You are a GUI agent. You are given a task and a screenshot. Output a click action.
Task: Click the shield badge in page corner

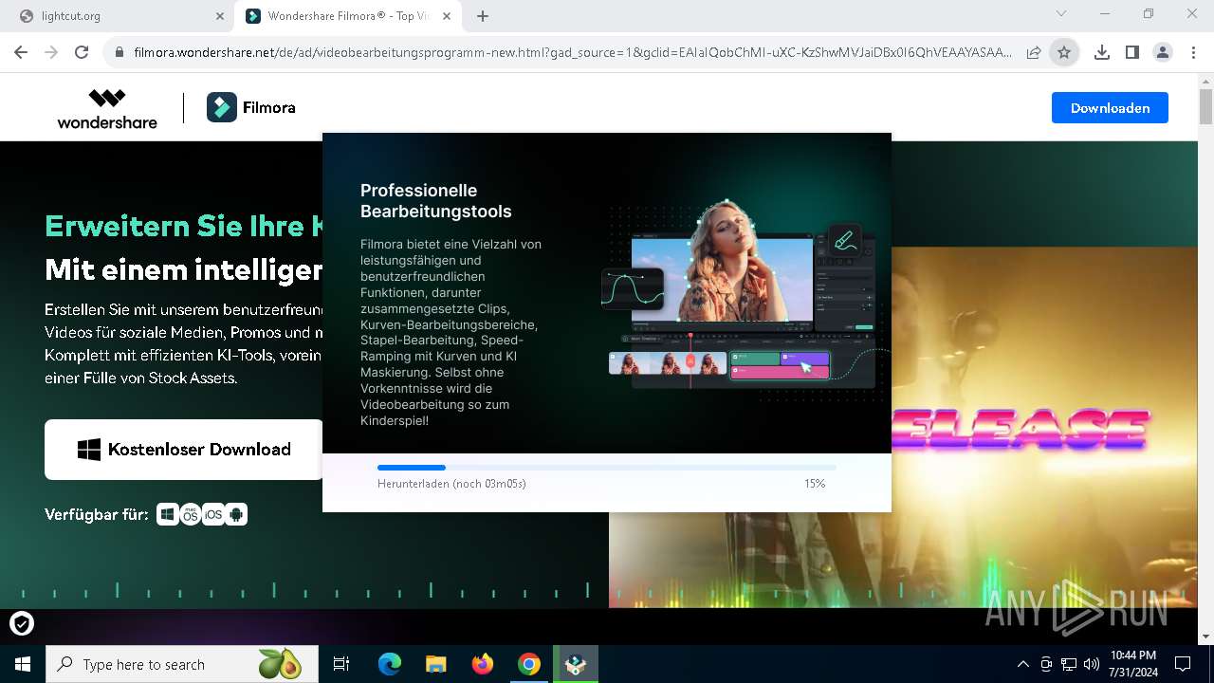coord(21,623)
